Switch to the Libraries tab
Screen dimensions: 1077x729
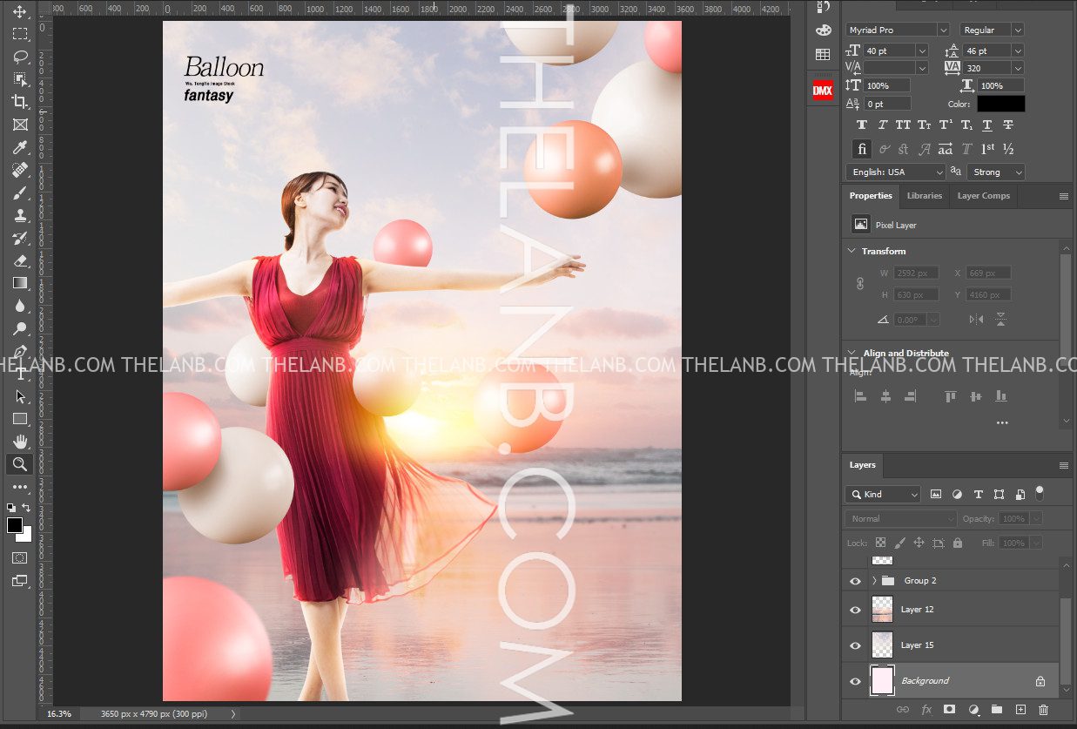(924, 196)
